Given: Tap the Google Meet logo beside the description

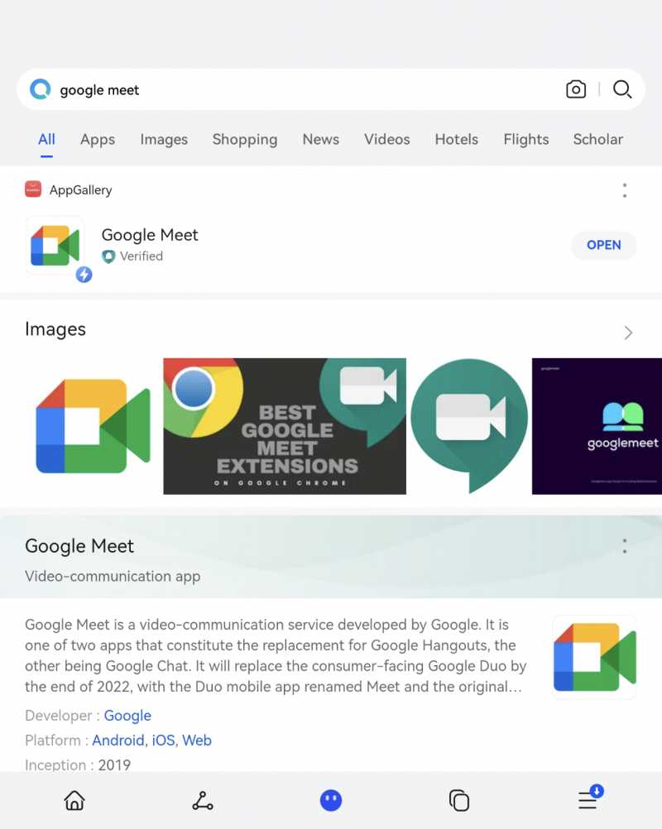Looking at the screenshot, I should (x=594, y=657).
